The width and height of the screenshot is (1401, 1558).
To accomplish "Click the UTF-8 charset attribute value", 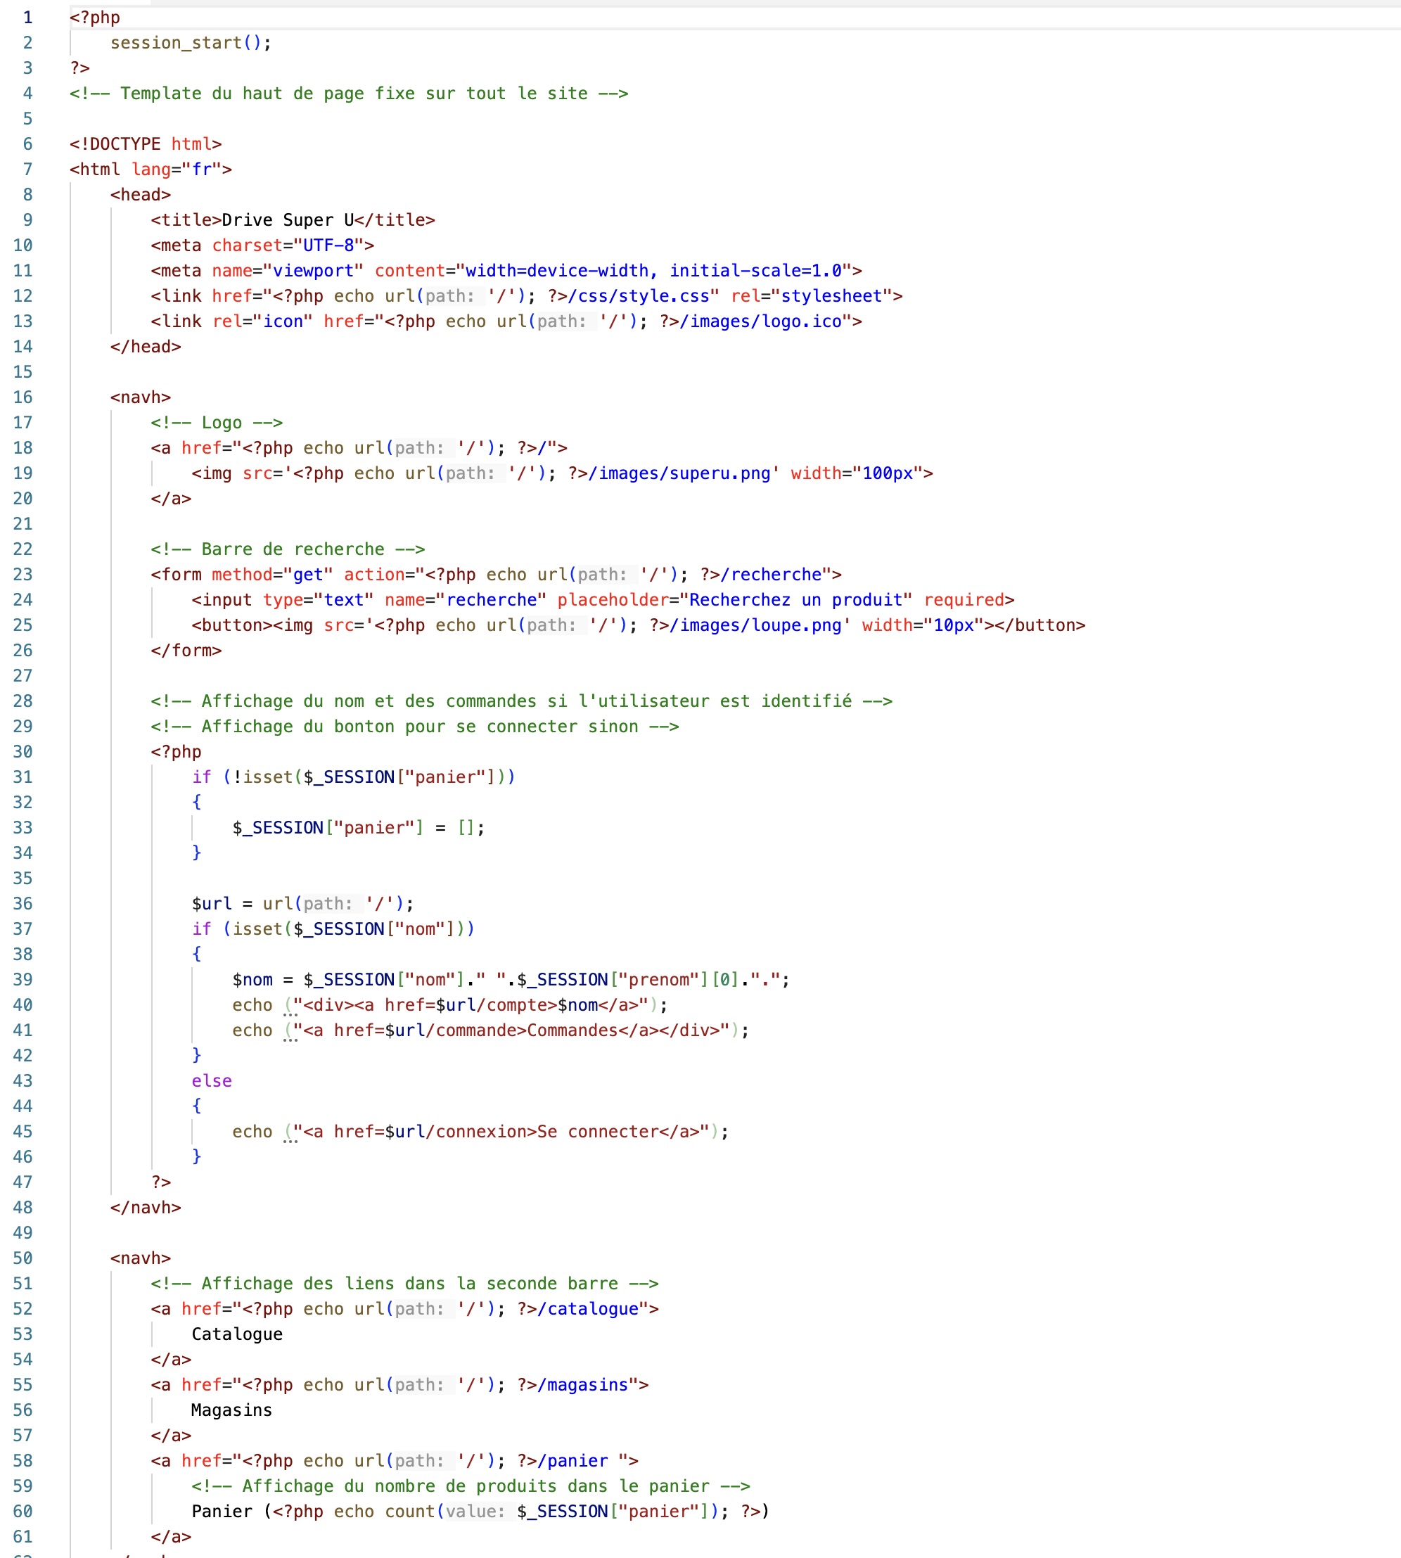I will click(329, 245).
